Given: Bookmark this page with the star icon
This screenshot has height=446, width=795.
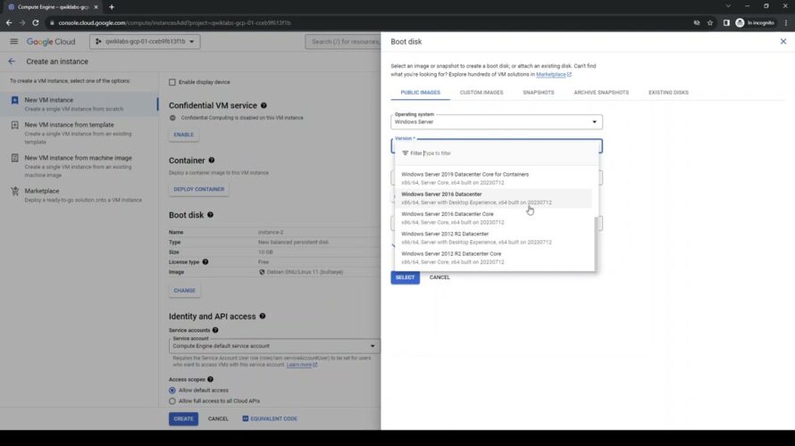Looking at the screenshot, I should [x=710, y=23].
